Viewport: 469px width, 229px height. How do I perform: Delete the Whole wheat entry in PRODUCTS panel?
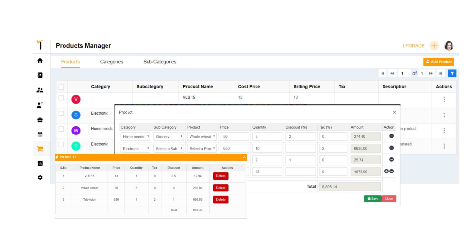221,188
